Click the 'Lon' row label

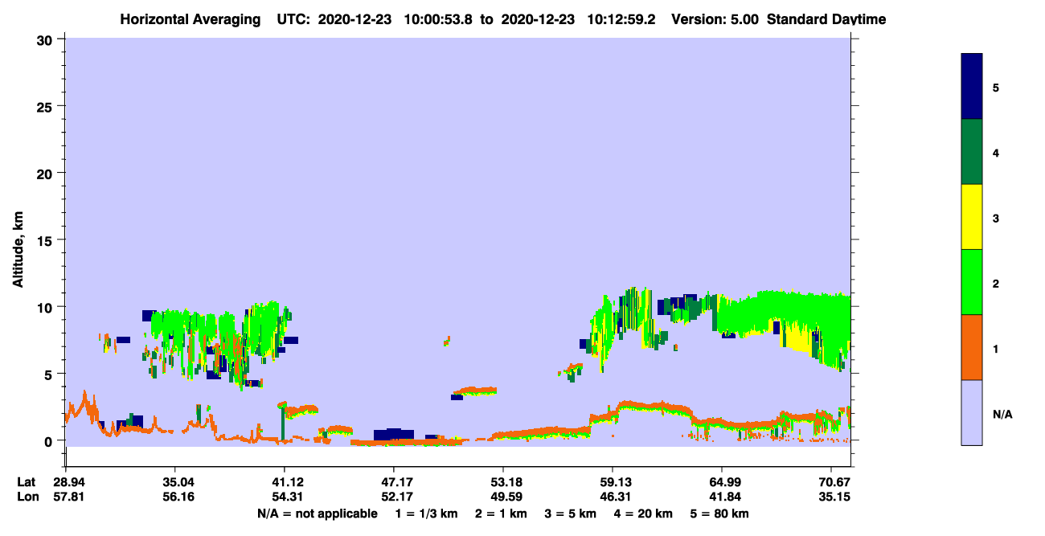(x=27, y=497)
